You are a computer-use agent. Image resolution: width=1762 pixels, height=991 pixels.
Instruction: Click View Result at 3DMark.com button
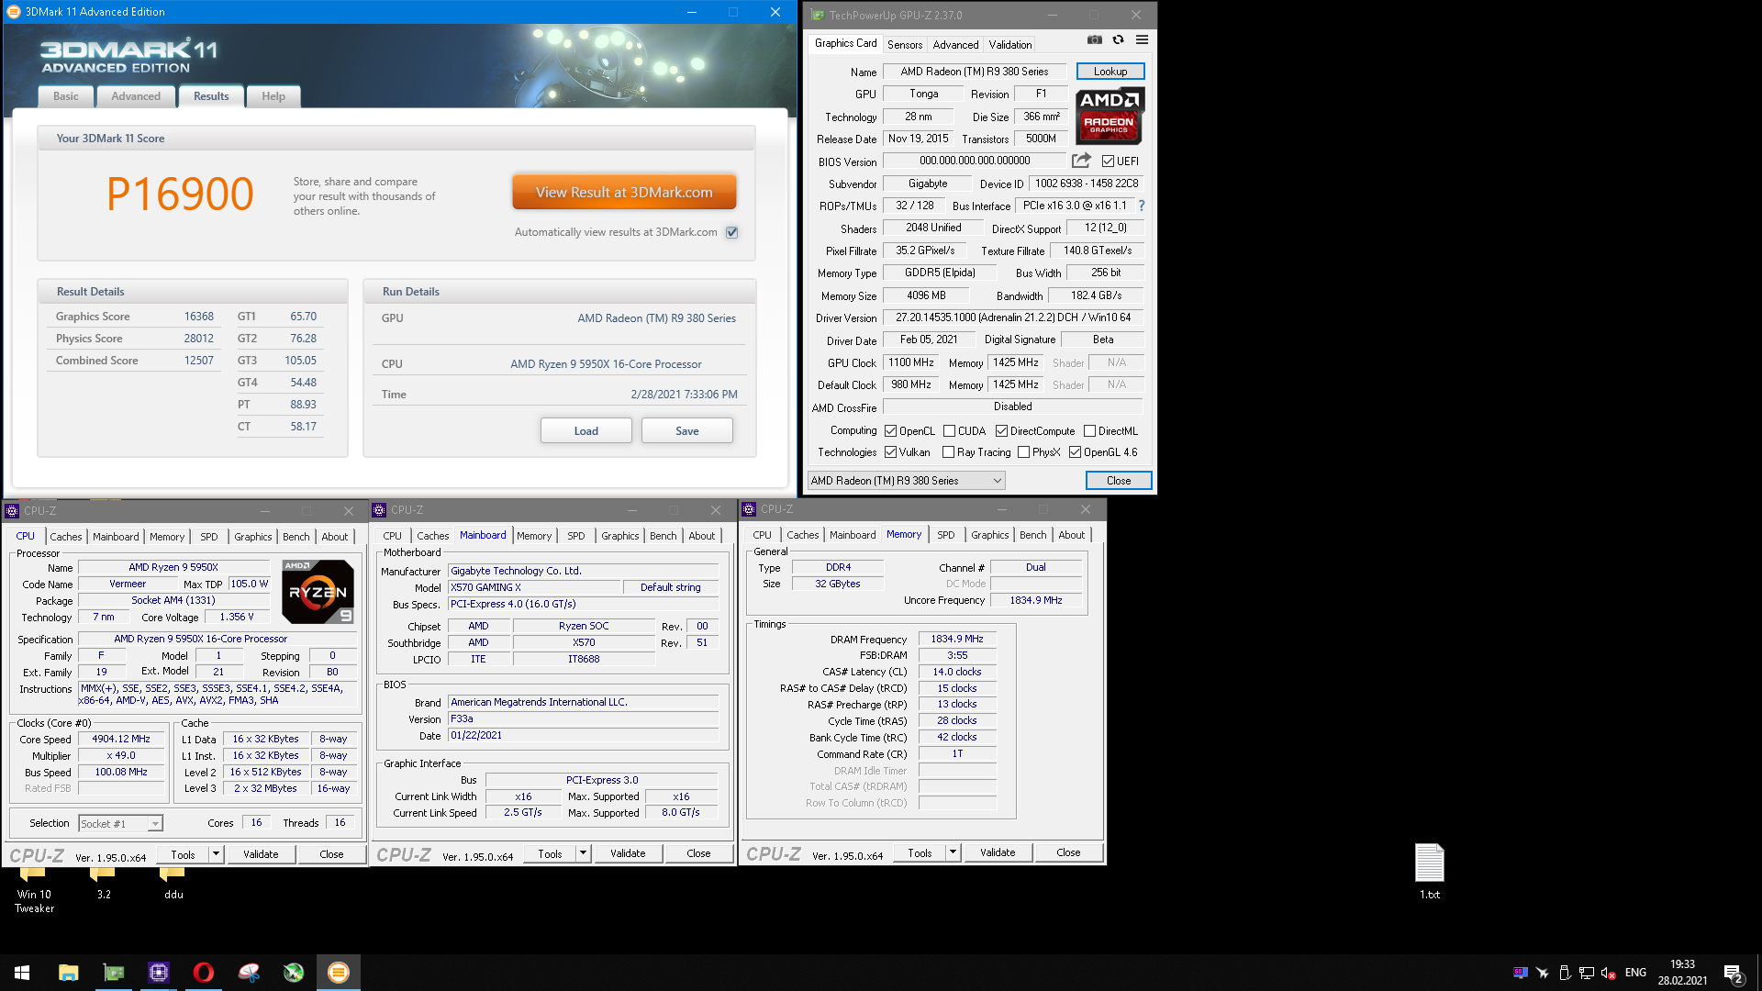pos(624,192)
